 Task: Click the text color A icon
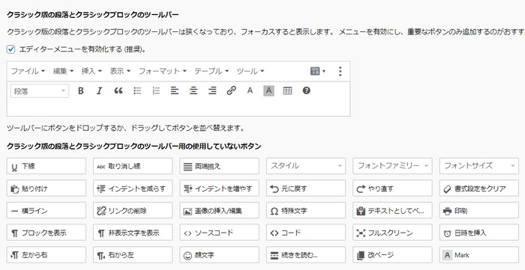(x=250, y=90)
